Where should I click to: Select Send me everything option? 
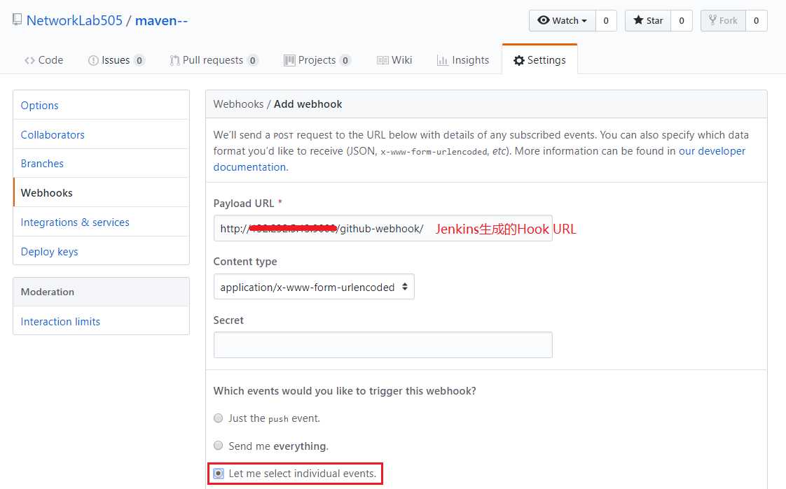[x=218, y=446]
